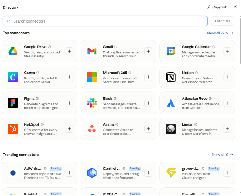Screen dimensions: 241x196
Task: Click the Canva logo icon
Action: [13, 77]
